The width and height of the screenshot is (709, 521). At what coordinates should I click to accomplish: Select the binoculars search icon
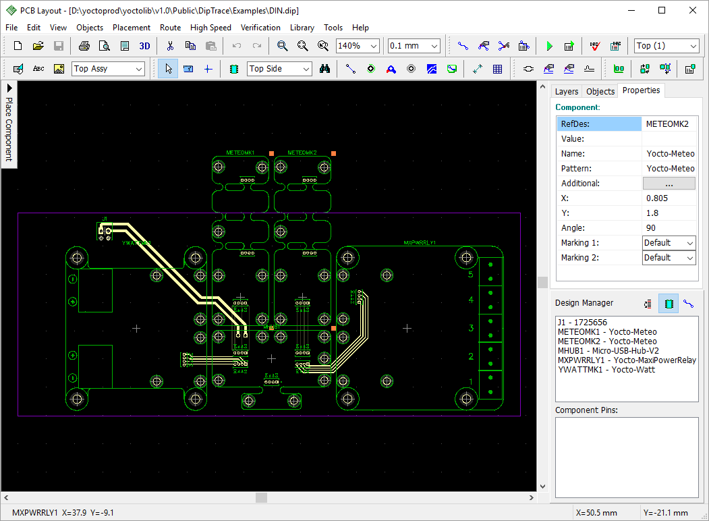click(x=324, y=69)
